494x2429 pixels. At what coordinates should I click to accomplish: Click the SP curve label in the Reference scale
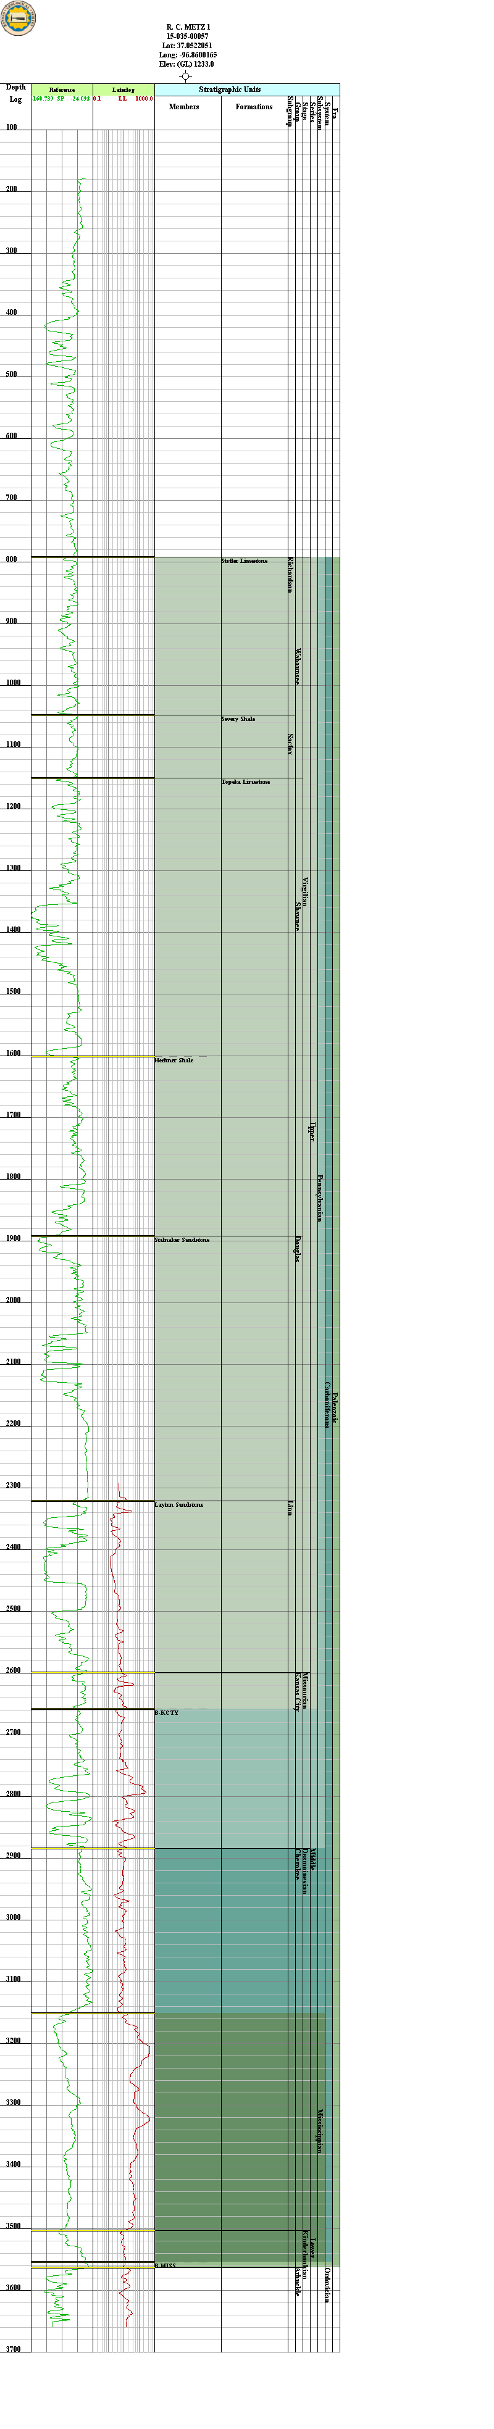pyautogui.click(x=61, y=98)
